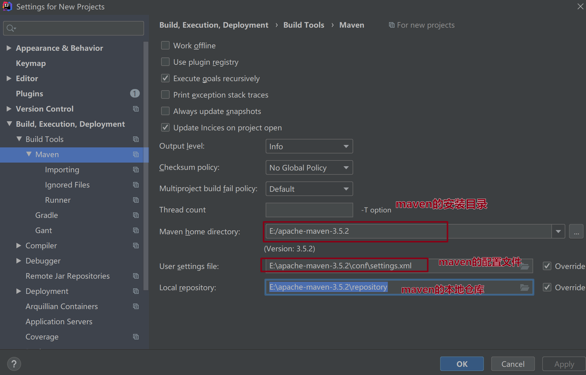The width and height of the screenshot is (586, 375).
Task: Expand the Editor tree node
Action: (x=9, y=78)
